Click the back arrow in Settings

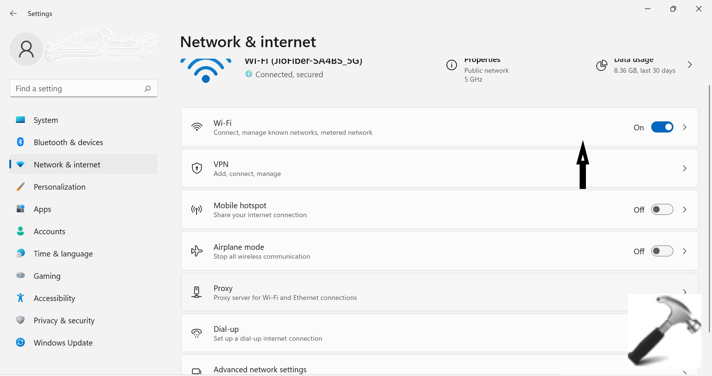point(13,14)
